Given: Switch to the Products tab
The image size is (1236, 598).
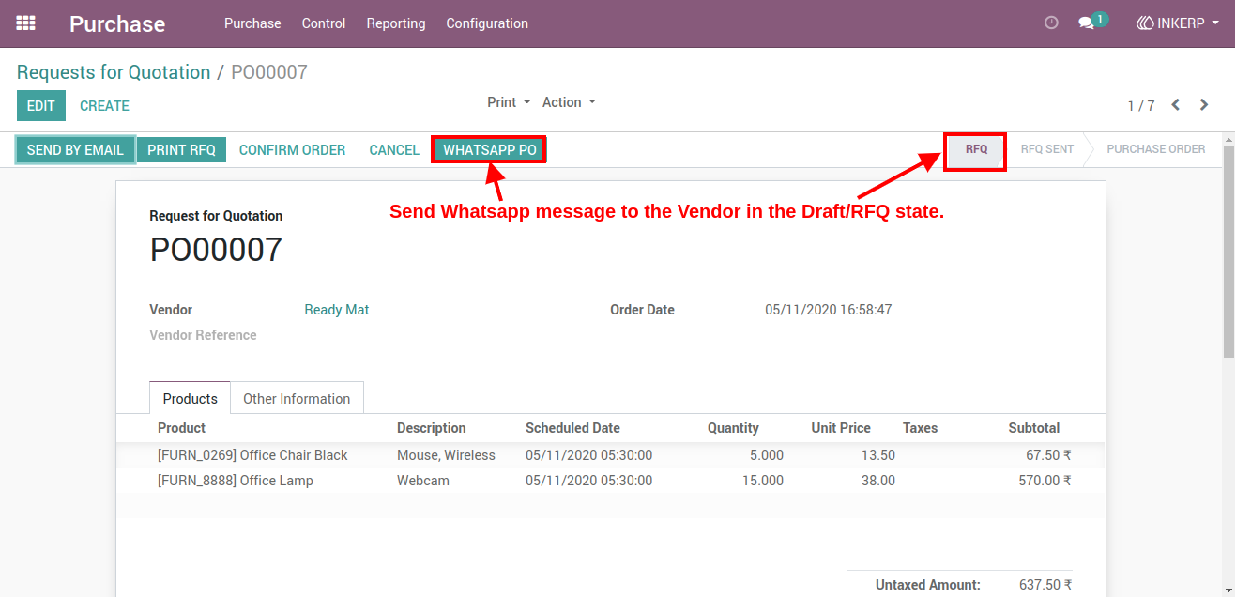Looking at the screenshot, I should pyautogui.click(x=191, y=398).
